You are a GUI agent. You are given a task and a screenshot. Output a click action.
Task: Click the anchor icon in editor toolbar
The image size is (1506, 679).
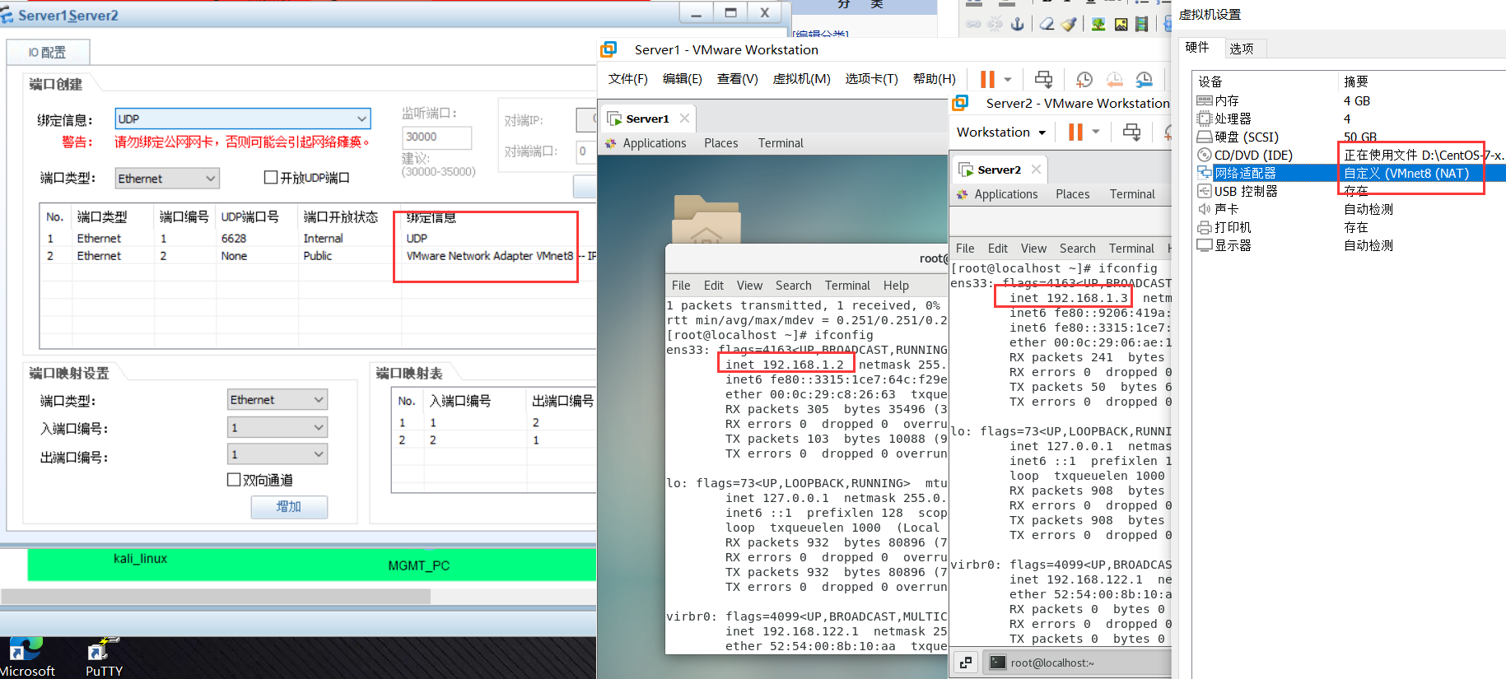click(x=1018, y=24)
